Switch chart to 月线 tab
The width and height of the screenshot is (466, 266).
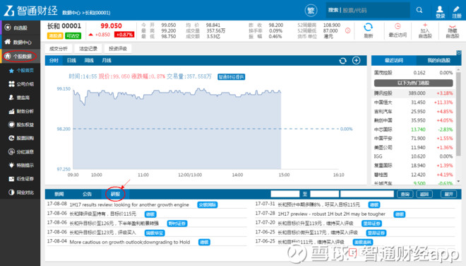pos(107,60)
